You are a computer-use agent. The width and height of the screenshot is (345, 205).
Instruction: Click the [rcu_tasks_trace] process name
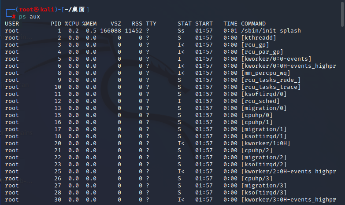pyautogui.click(x=271, y=87)
